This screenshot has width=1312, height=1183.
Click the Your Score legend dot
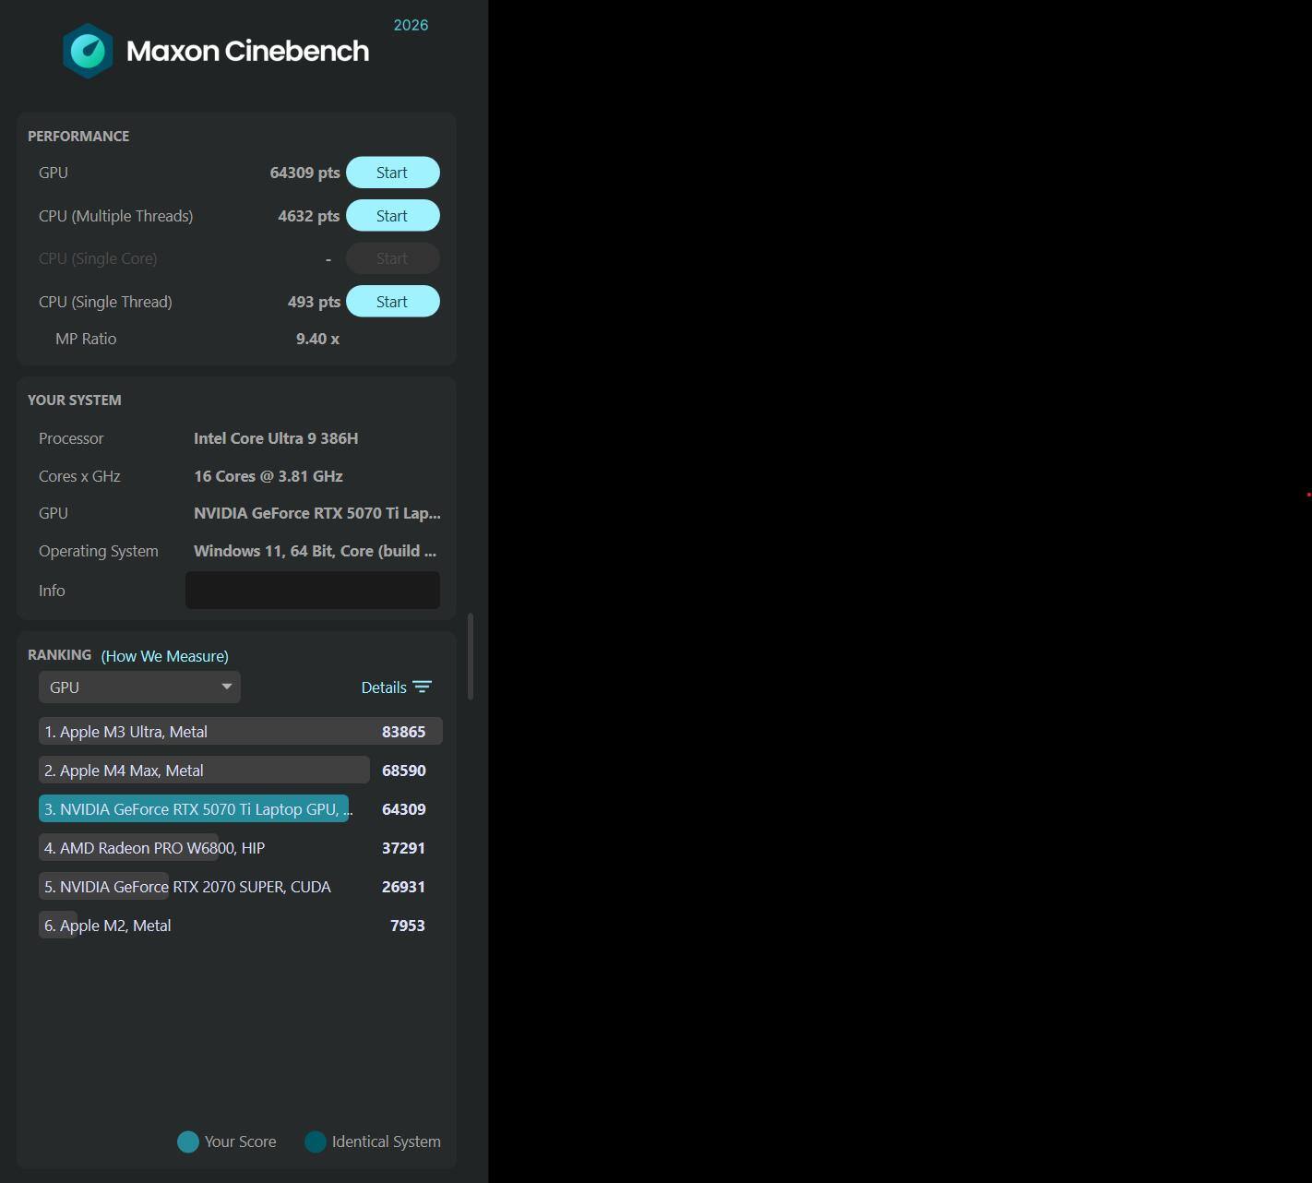[x=188, y=1142]
